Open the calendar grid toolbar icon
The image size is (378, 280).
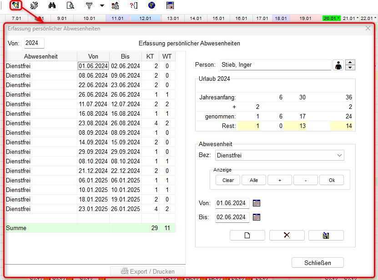pyautogui.click(x=170, y=6)
